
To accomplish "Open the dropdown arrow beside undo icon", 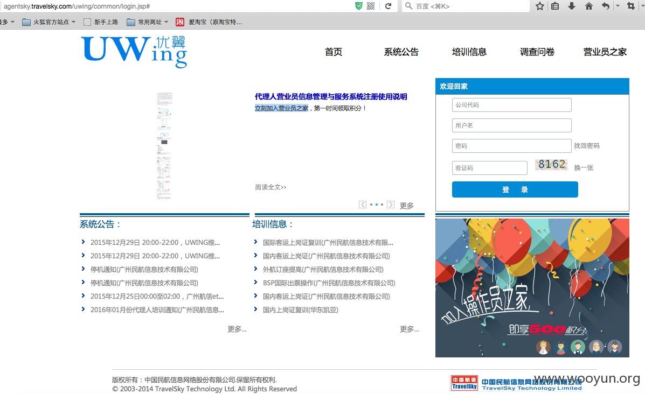I will tap(618, 6).
